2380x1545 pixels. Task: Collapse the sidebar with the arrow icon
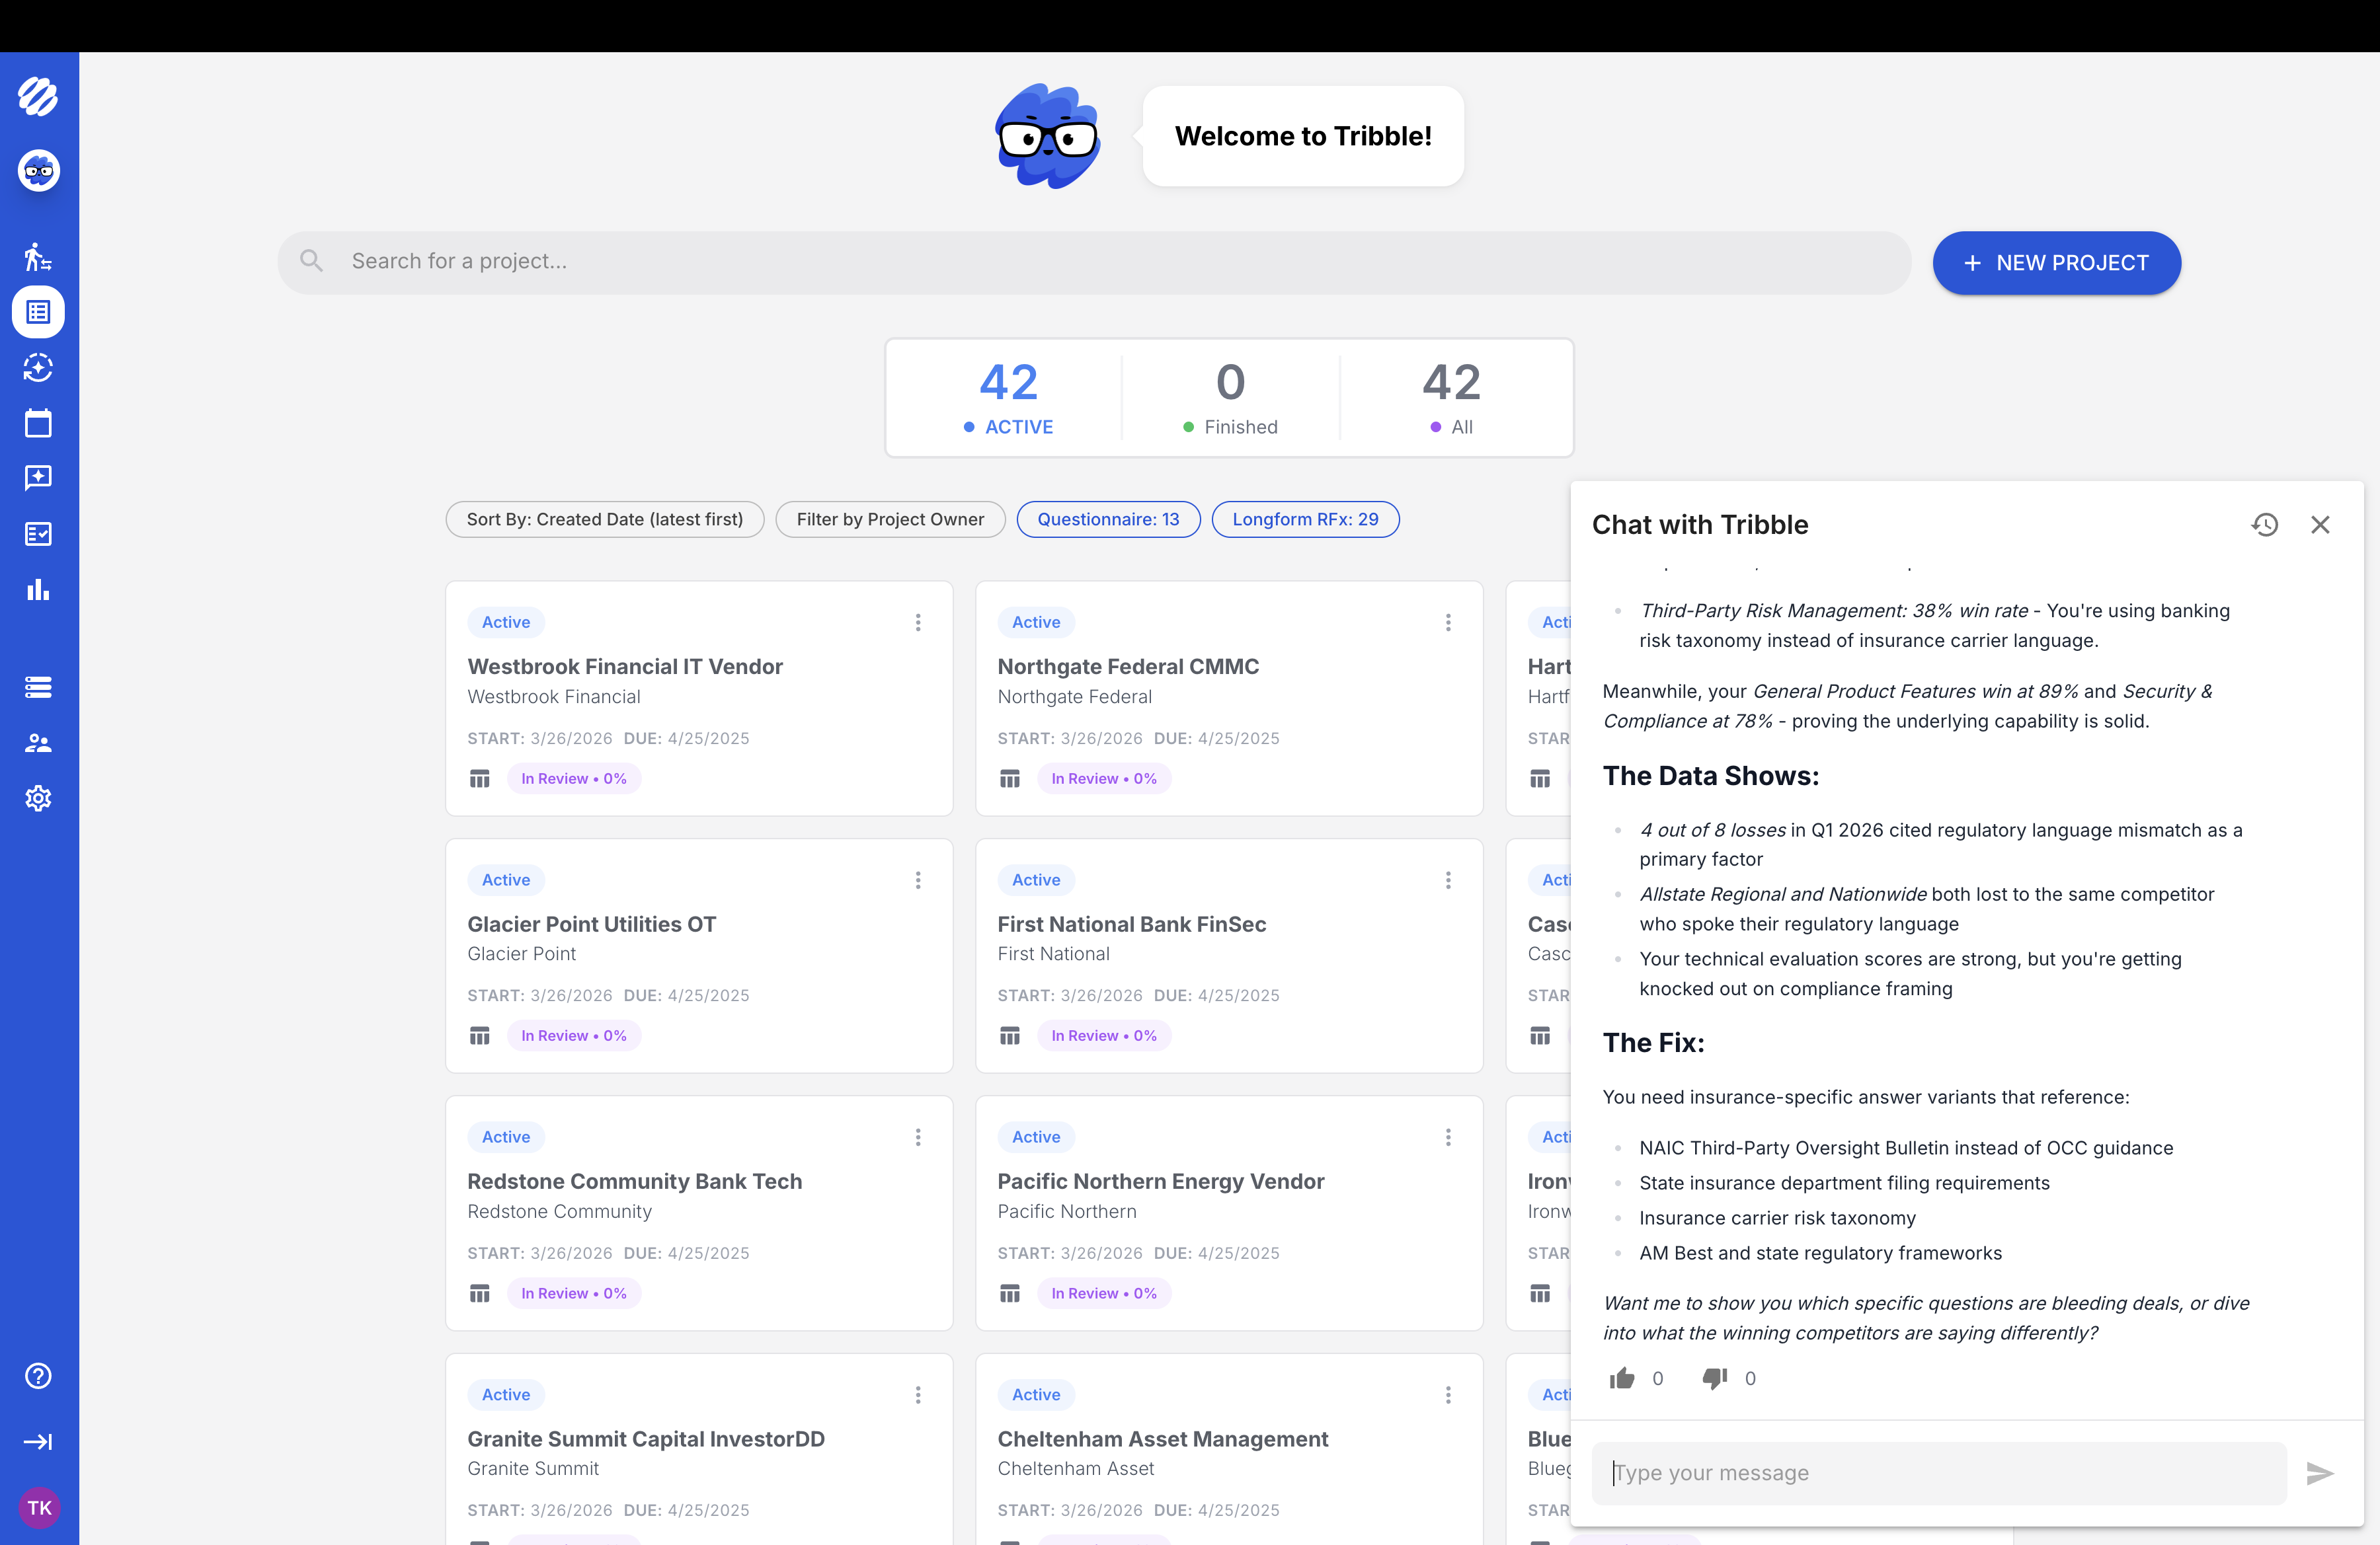coord(39,1441)
